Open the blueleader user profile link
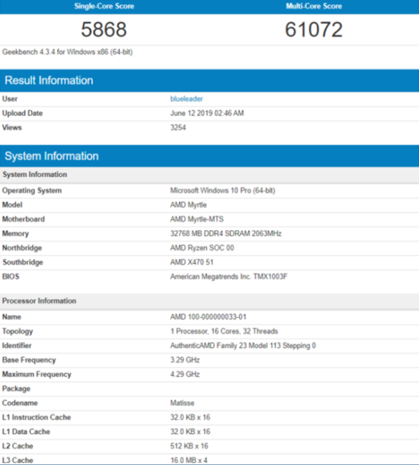The height and width of the screenshot is (465, 419). (x=187, y=99)
